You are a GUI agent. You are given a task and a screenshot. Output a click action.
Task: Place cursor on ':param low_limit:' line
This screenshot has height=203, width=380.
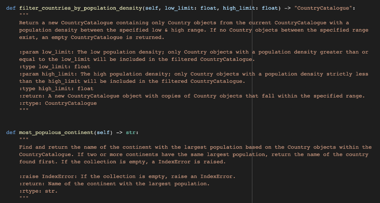point(194,52)
